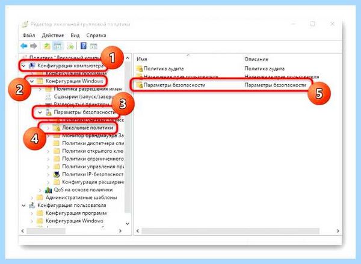Click tree pane horizontal scroll right arrow
This screenshot has height=264, width=361.
[120, 231]
